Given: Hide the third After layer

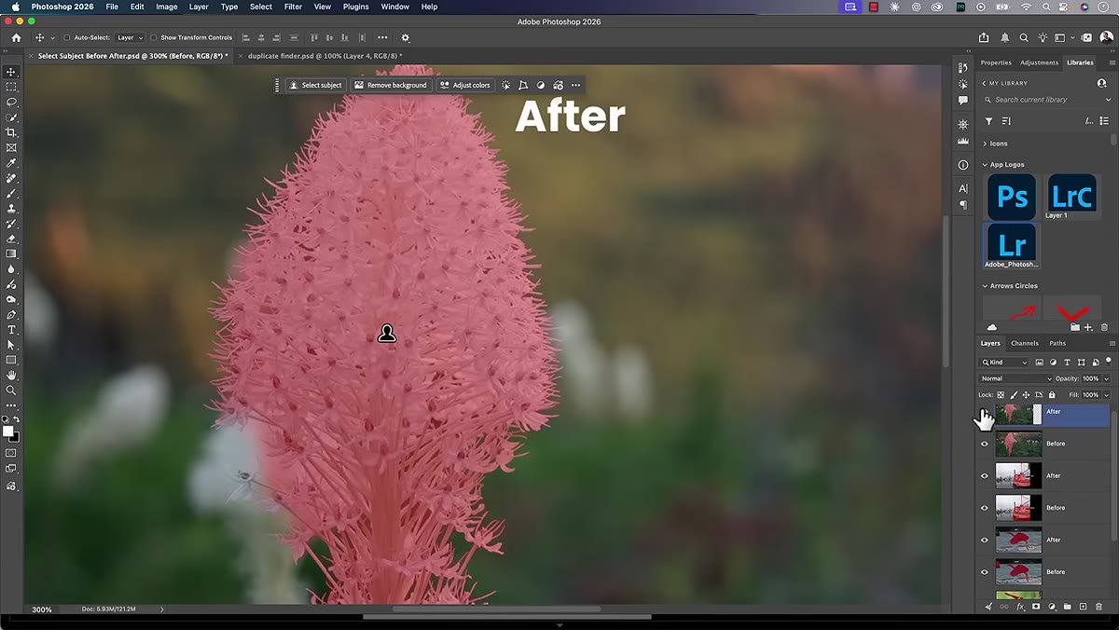Looking at the screenshot, I should [985, 540].
